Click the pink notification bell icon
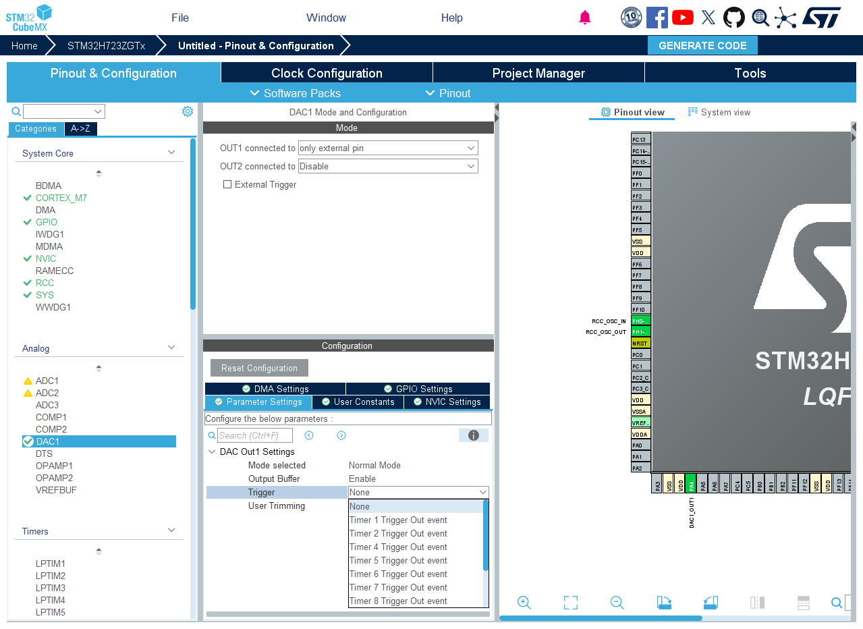This screenshot has width=863, height=629. tap(585, 18)
